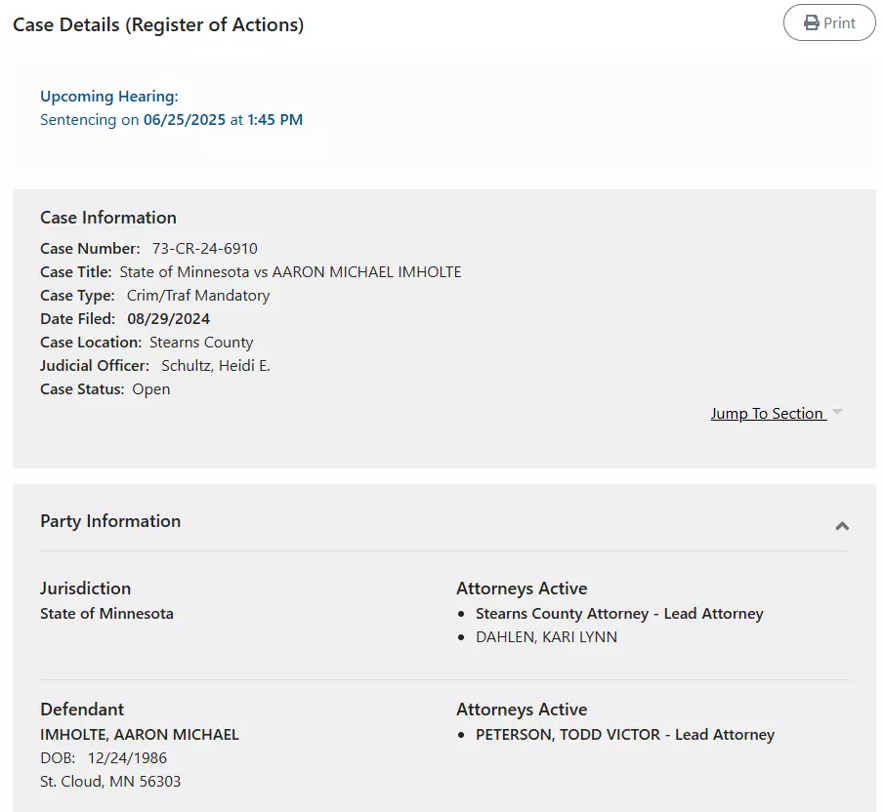884x812 pixels.
Task: Select judicial officer Schultz, Heidi E.
Action: click(215, 366)
